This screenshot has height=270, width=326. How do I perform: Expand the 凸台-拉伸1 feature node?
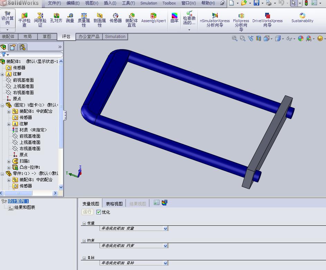tap(9, 168)
